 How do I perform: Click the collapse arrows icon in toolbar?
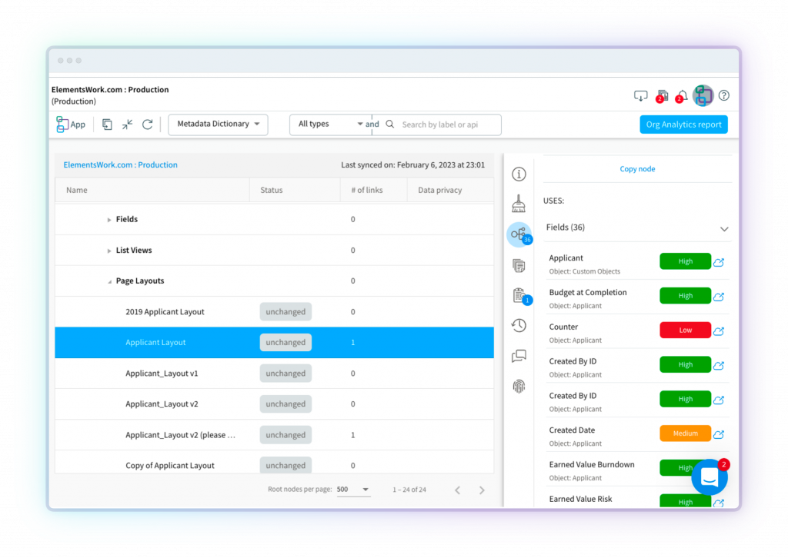(x=127, y=125)
